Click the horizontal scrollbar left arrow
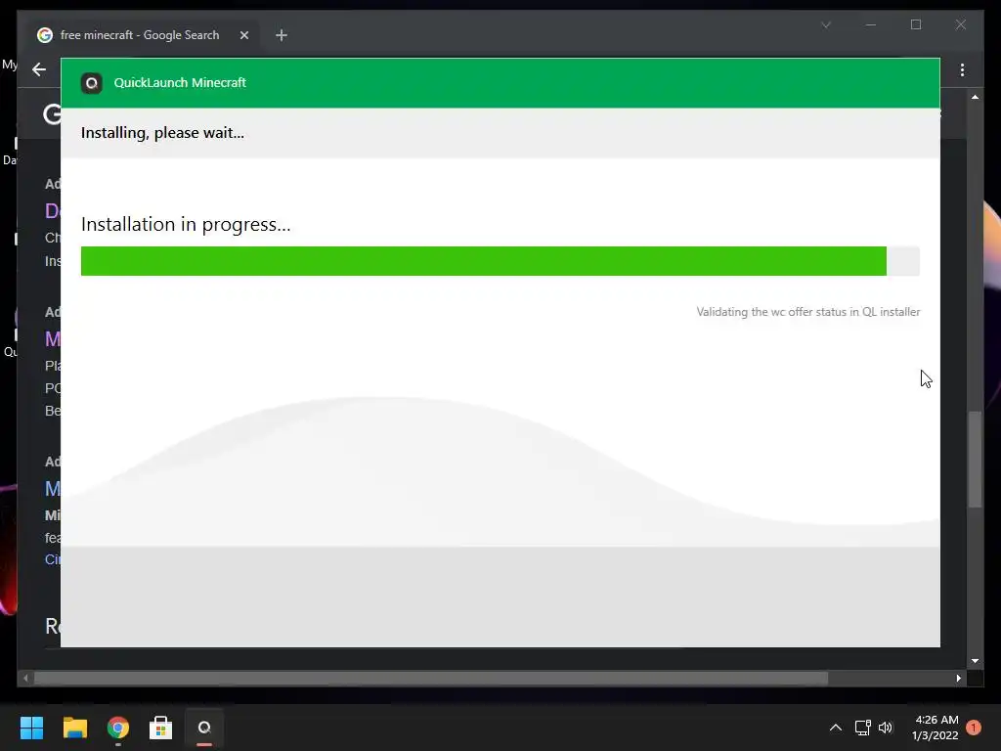Viewport: 1001px width, 751px height. (x=25, y=679)
